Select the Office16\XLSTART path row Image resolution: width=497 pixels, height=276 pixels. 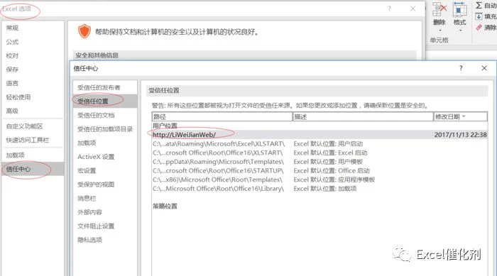point(319,153)
